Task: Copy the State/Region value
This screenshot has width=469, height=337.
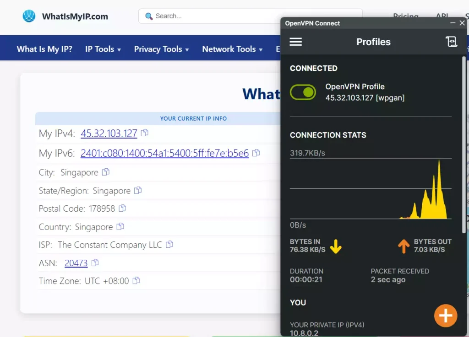Action: [138, 190]
